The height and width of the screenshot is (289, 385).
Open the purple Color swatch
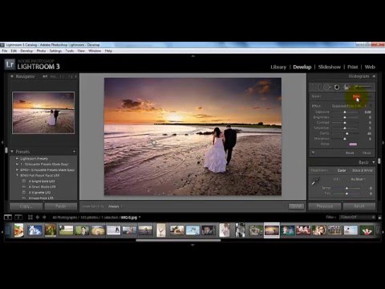(x=353, y=144)
